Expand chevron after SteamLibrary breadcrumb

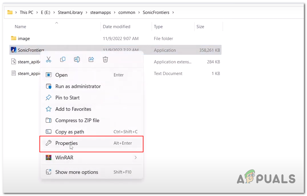click(86, 12)
